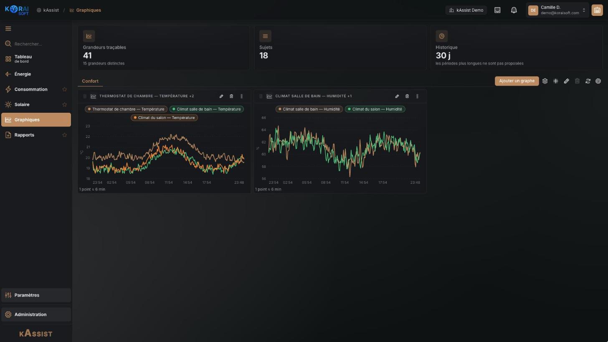The height and width of the screenshot is (342, 608).
Task: Click the pencil edit icon in dashboard toolbar
Action: coord(567,81)
